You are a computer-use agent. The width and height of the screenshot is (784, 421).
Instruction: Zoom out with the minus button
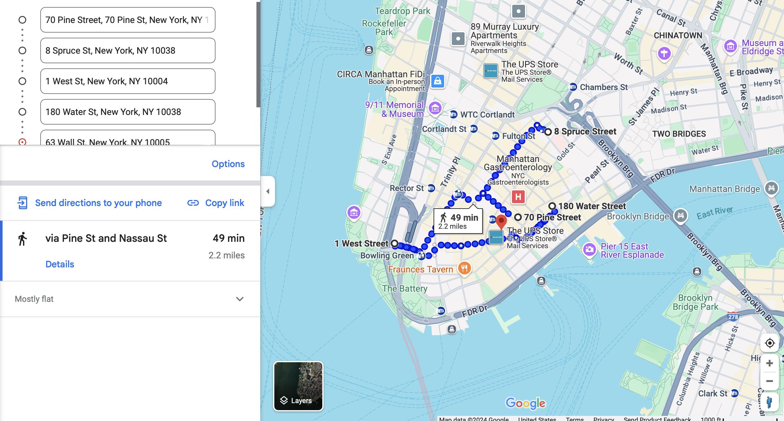770,381
